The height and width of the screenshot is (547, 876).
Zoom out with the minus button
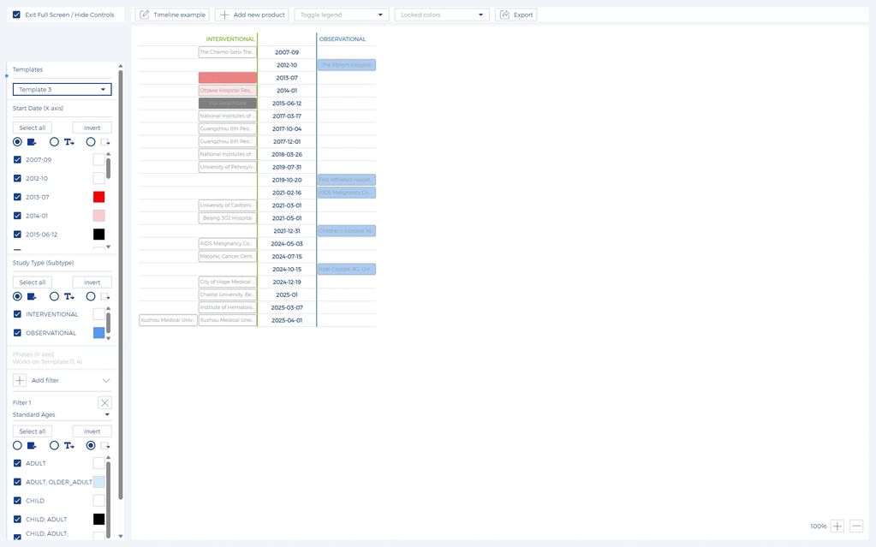(856, 526)
